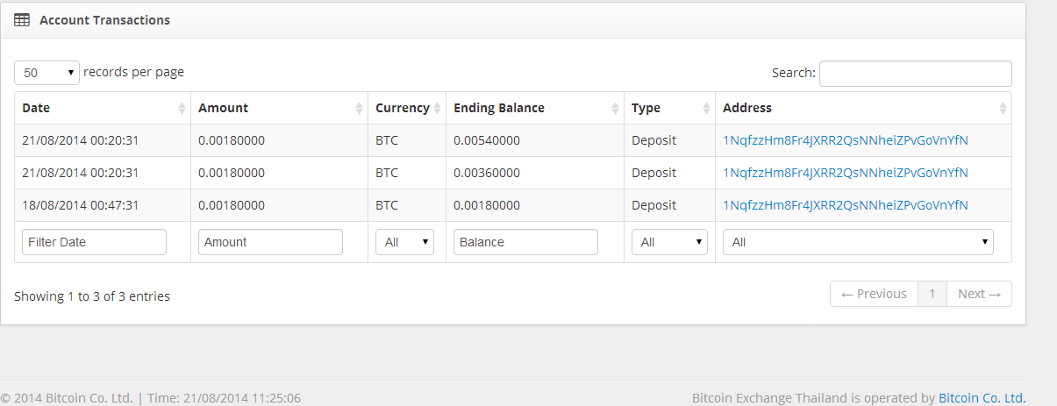Click the Amount filter field
Screen dimensions: 1057x406
[270, 242]
